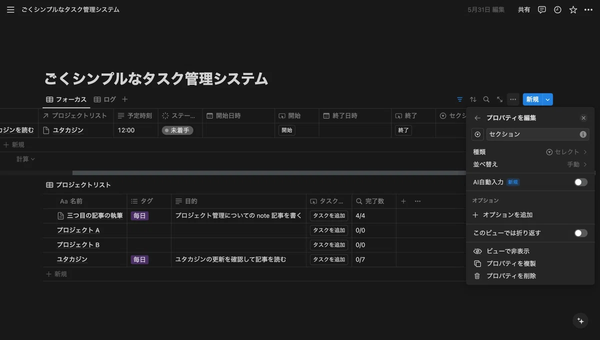600x340 pixels.
Task: Select プロパティを複製 menu entry
Action: (x=530, y=264)
